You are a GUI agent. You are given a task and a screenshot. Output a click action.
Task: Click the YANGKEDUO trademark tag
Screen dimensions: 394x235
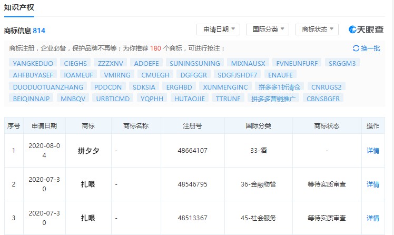click(x=33, y=63)
